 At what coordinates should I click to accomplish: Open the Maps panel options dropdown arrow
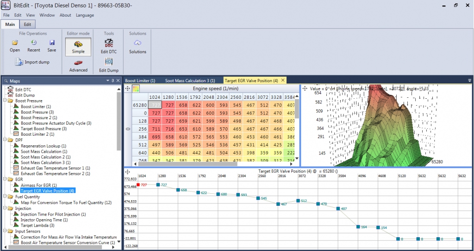pyautogui.click(x=108, y=80)
